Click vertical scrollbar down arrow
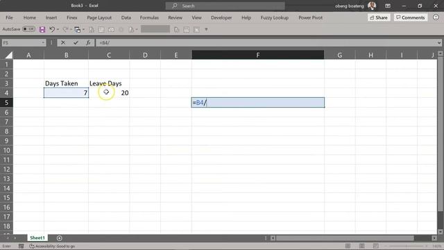The width and height of the screenshot is (444, 250). [441, 231]
